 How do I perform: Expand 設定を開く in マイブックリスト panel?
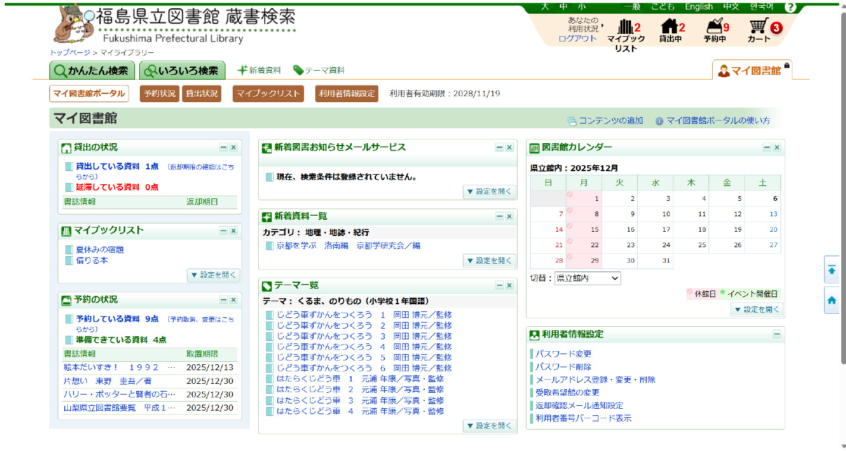pos(214,275)
